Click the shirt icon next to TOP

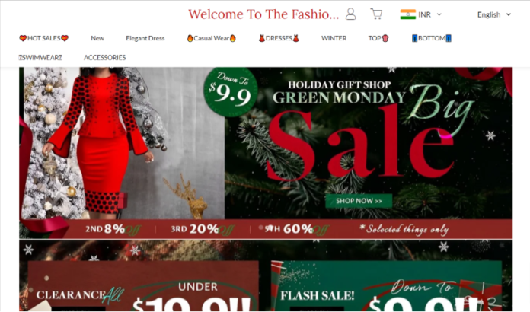click(385, 38)
